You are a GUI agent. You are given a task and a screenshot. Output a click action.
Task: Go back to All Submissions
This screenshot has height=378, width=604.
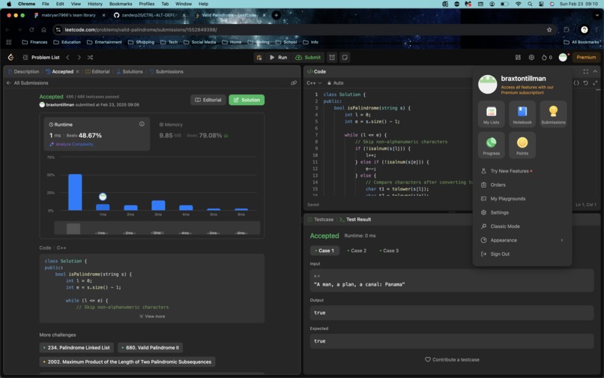[x=27, y=83]
